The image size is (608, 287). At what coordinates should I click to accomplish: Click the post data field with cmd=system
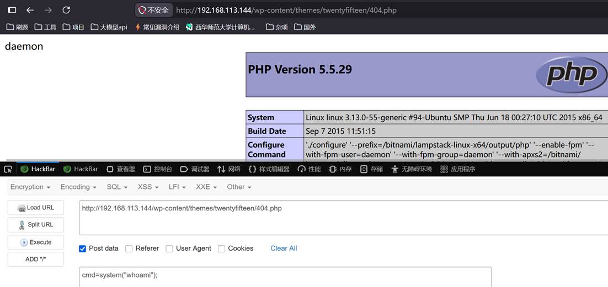point(285,277)
